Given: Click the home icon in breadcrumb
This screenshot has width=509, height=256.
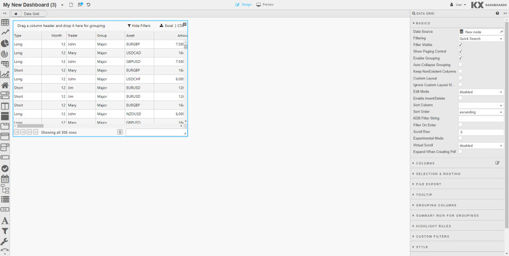Looking at the screenshot, I should 16,14.
